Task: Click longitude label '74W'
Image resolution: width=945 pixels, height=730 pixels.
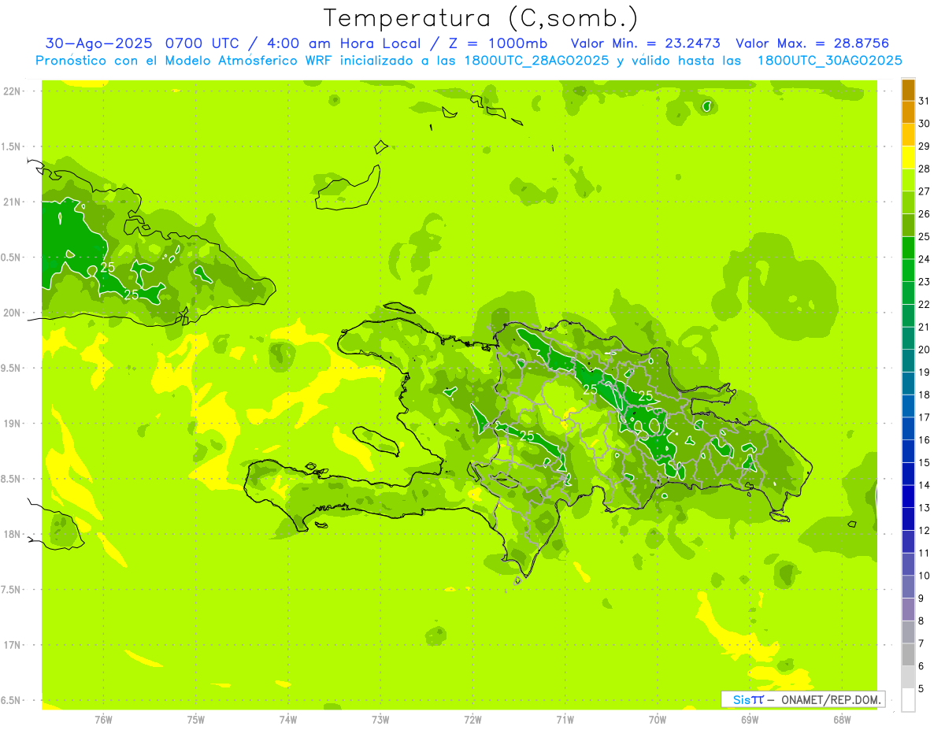Action: [287, 719]
